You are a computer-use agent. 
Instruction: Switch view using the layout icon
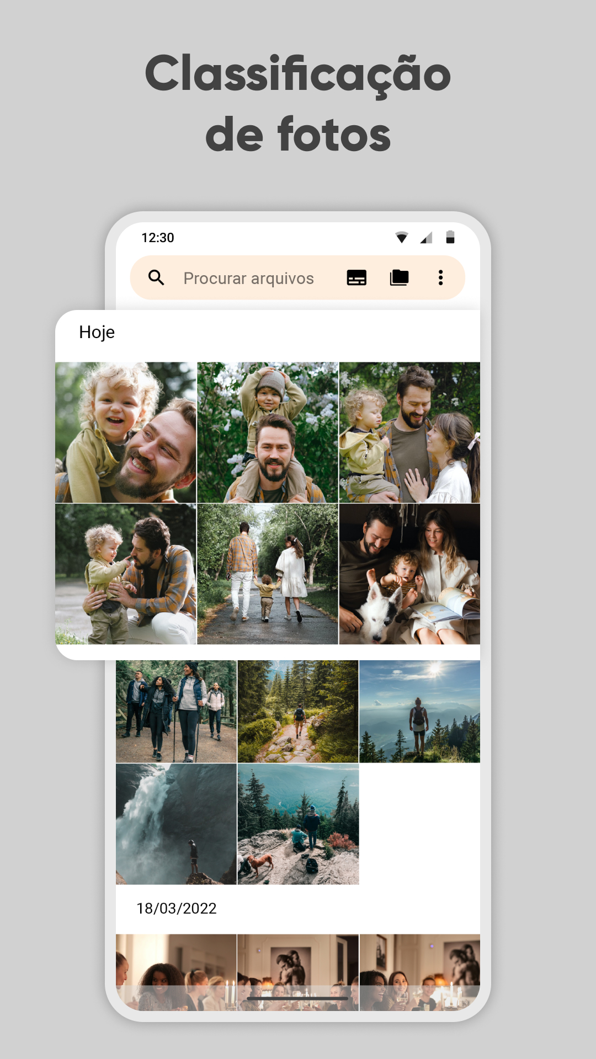(356, 277)
